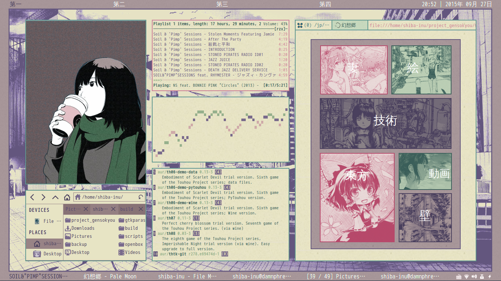This screenshot has width=501, height=281.
Task: Close the Pict··· file manager tab
Action: point(85,209)
